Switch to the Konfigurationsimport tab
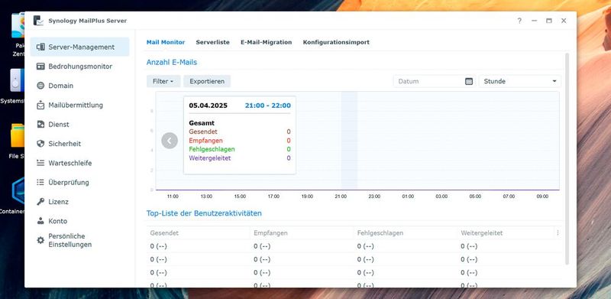The height and width of the screenshot is (299, 611). [336, 42]
